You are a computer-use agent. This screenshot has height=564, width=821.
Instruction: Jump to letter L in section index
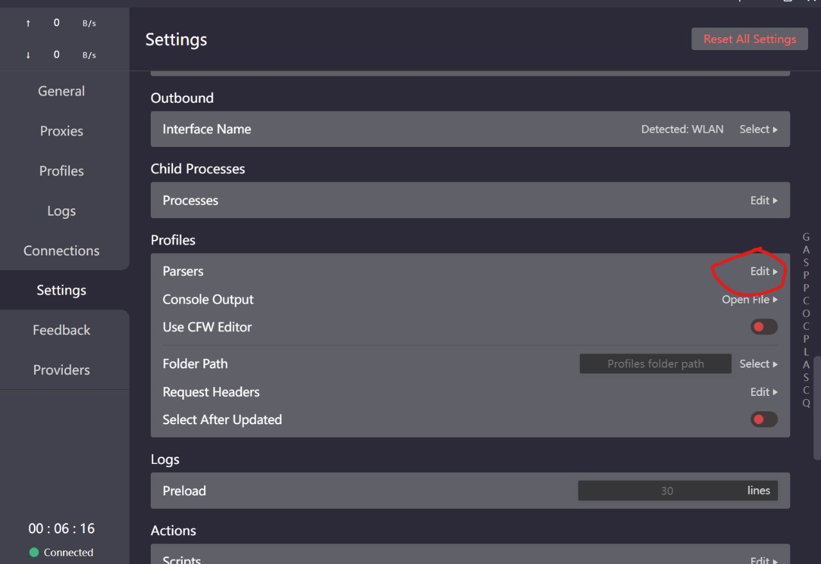806,352
